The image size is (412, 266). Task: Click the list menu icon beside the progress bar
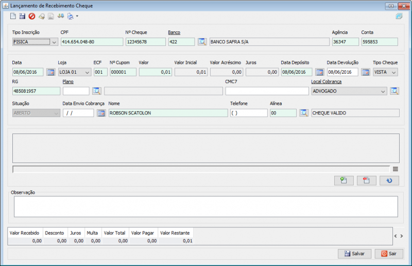click(x=396, y=169)
